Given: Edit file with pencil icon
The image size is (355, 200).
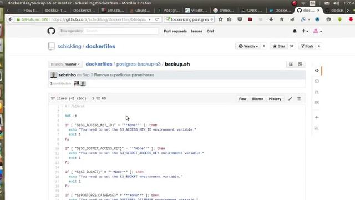Looking at the screenshot, I should 290,99.
